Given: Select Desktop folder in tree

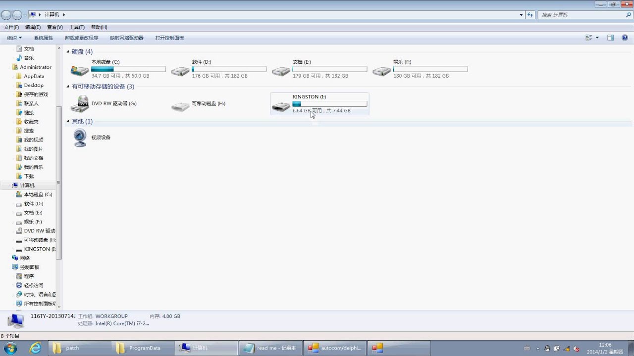Looking at the screenshot, I should click(34, 86).
